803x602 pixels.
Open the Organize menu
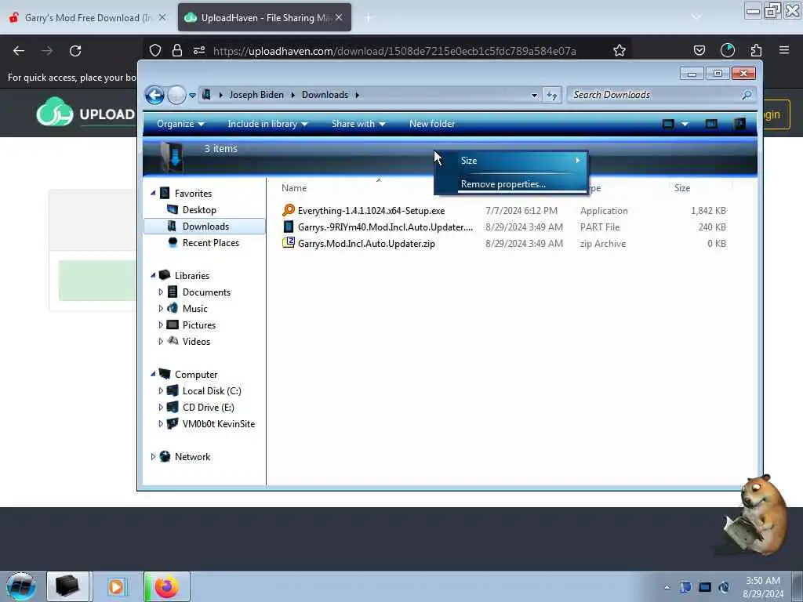click(180, 124)
